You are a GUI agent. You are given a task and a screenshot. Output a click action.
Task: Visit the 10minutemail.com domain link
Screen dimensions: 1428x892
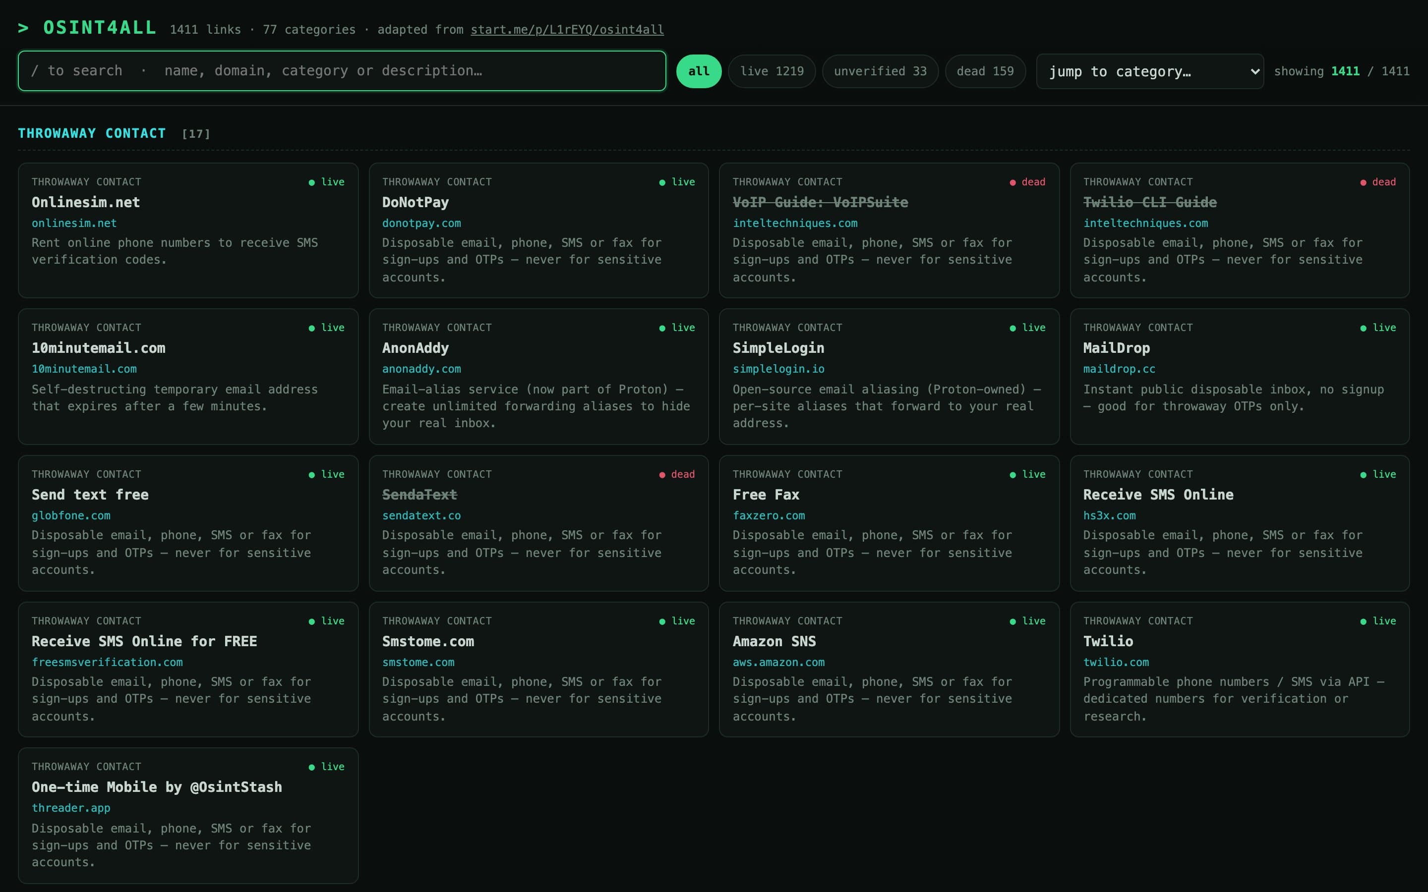pos(84,369)
